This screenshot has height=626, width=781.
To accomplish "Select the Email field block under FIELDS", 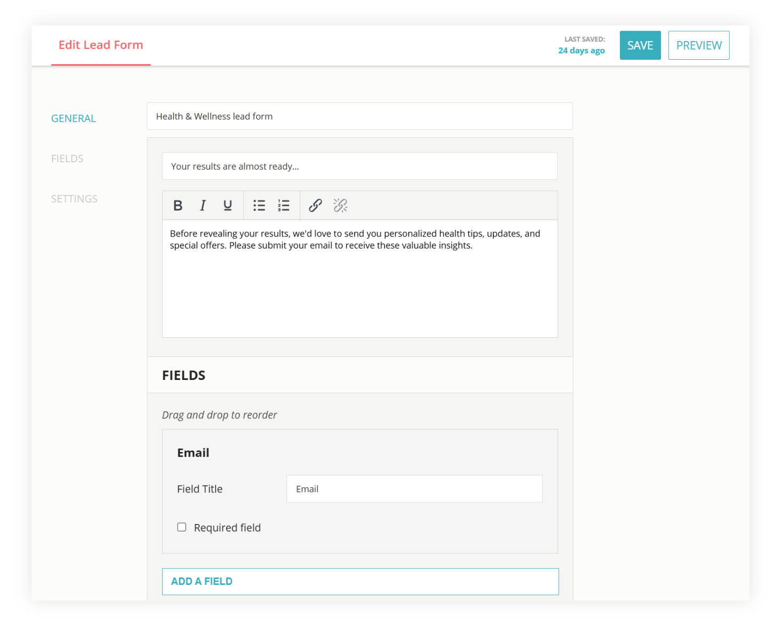I will (360, 453).
